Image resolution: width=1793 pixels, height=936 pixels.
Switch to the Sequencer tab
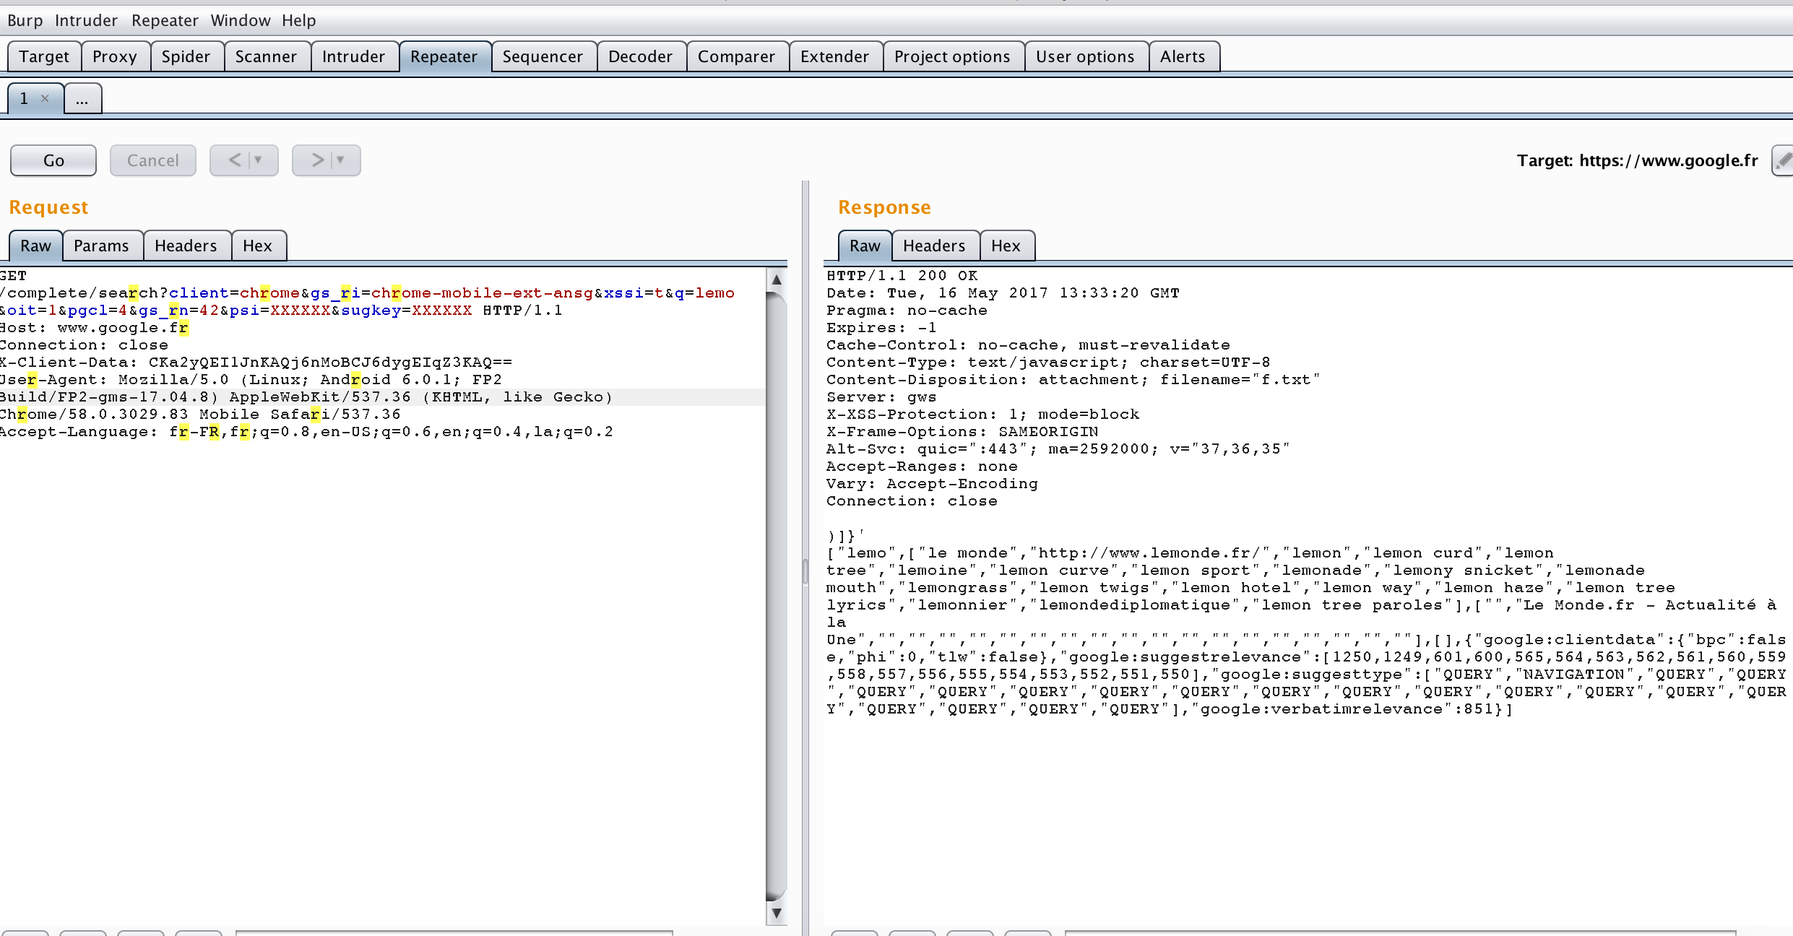point(543,56)
